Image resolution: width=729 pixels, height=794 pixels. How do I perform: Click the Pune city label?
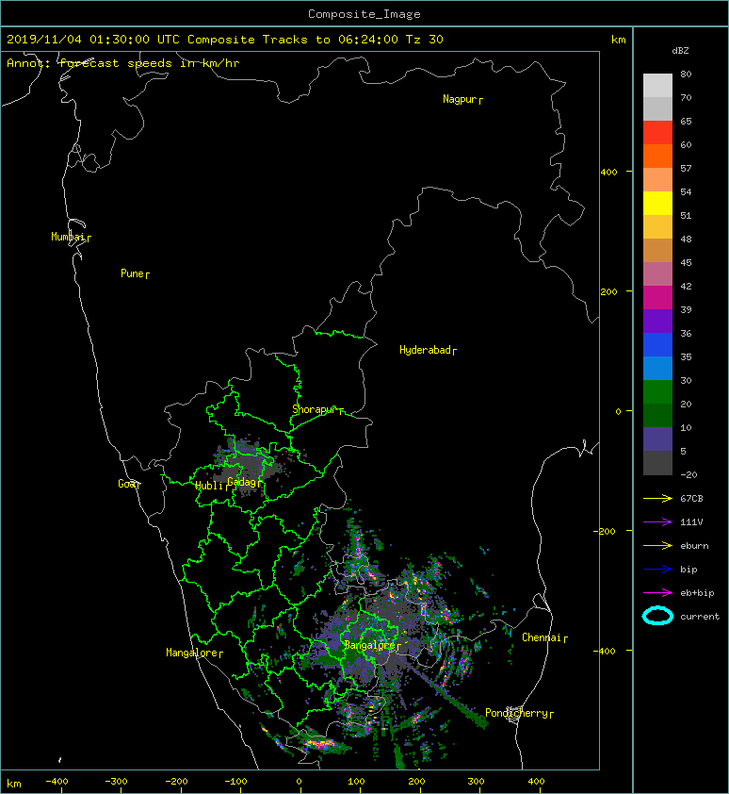tap(132, 273)
